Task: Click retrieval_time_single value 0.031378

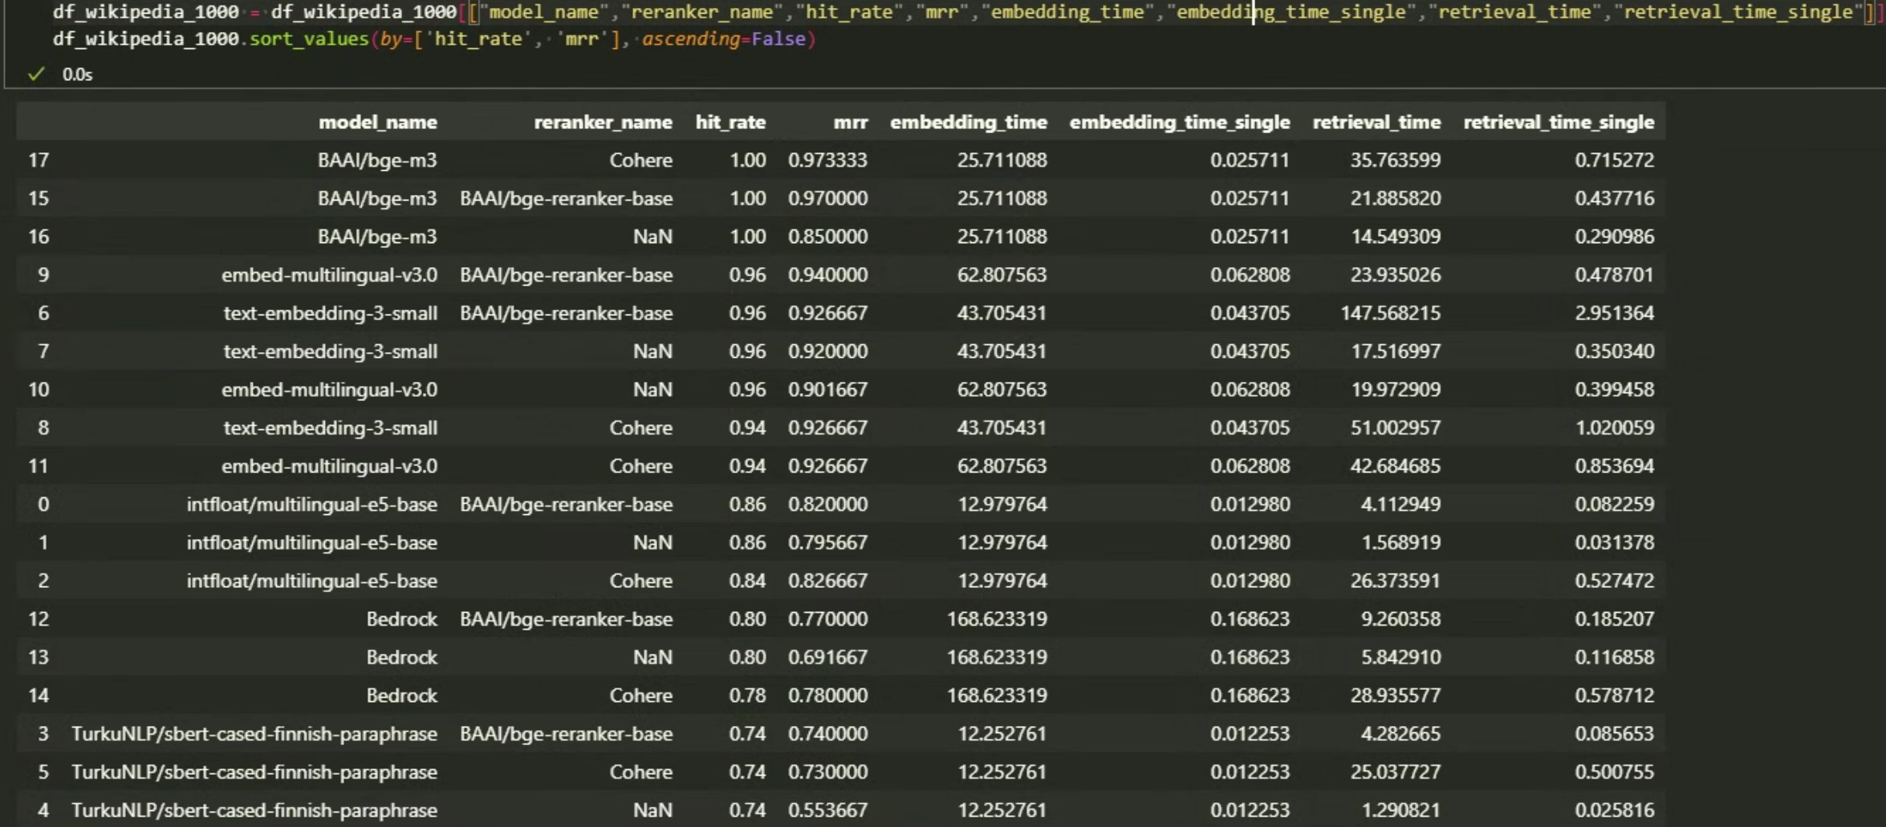Action: click(x=1615, y=543)
